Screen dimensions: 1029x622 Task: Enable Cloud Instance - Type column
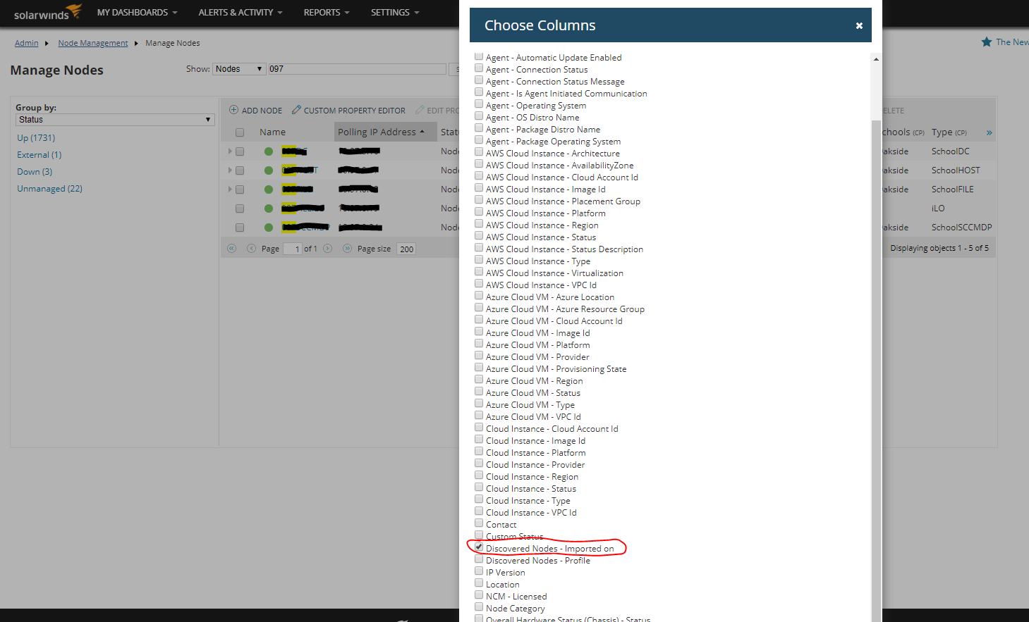(479, 499)
